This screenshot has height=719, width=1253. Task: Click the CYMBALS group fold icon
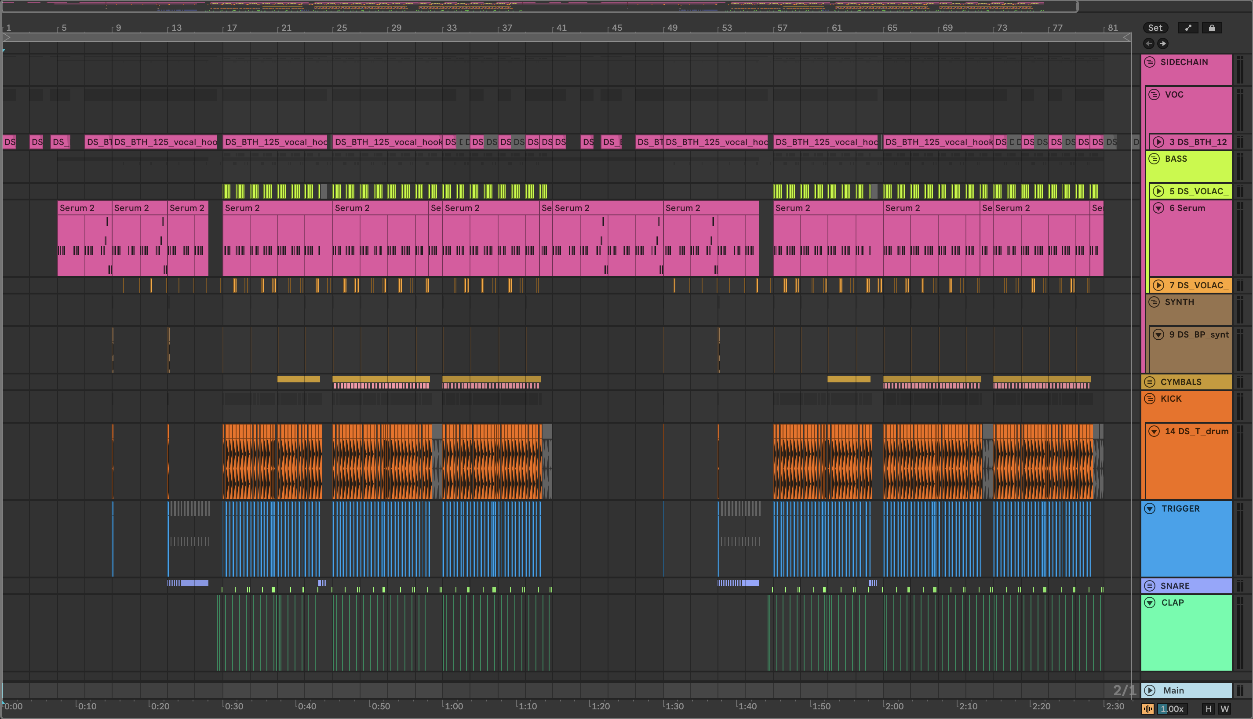[x=1150, y=382]
